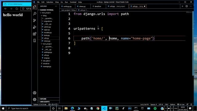Open the Source Control view
The image size is (197, 111).
35,20
